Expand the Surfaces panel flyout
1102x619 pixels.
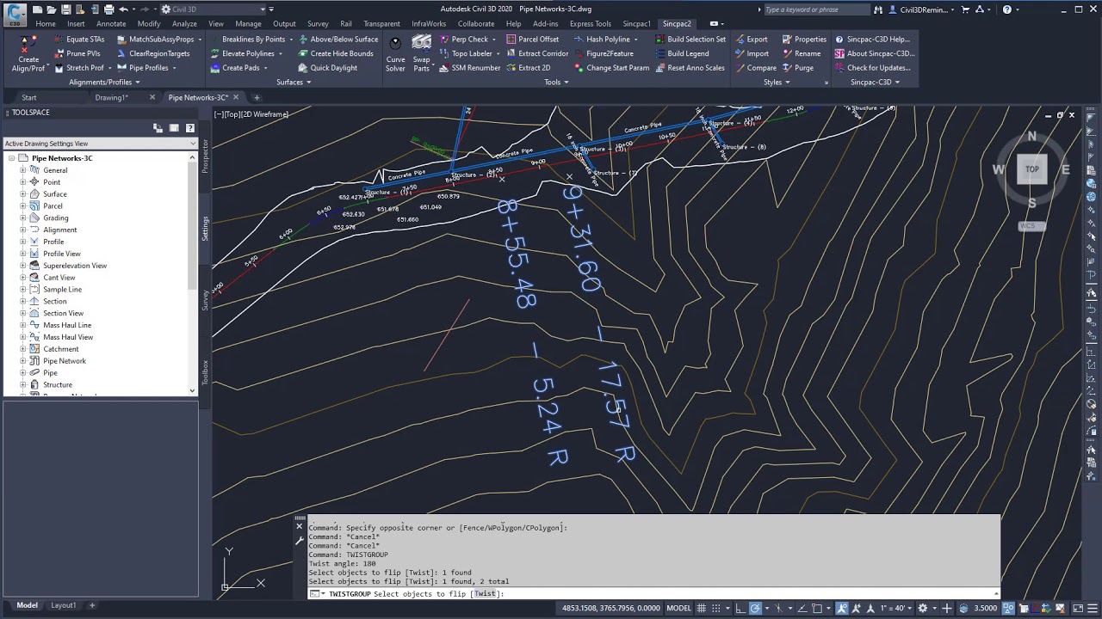coord(293,83)
